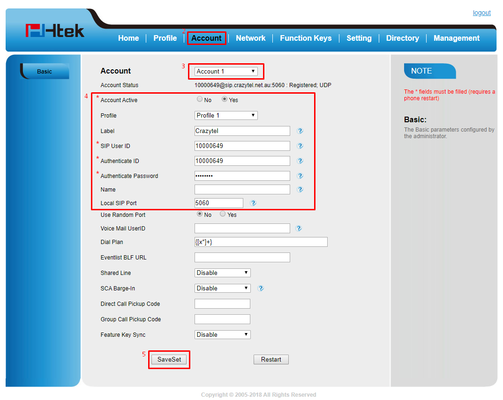Image resolution: width=503 pixels, height=400 pixels.
Task: Open help icon for Voice Mail UserID
Action: point(299,229)
